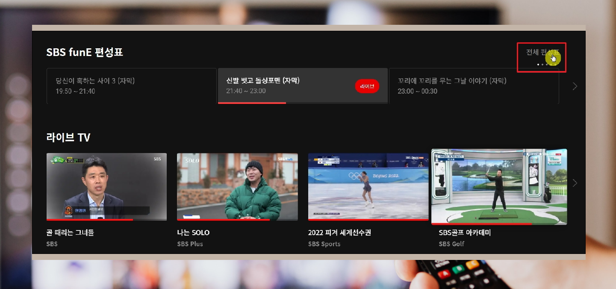This screenshot has height=289, width=616.
Task: Click the SBS Sports channel label
Action: 324,244
